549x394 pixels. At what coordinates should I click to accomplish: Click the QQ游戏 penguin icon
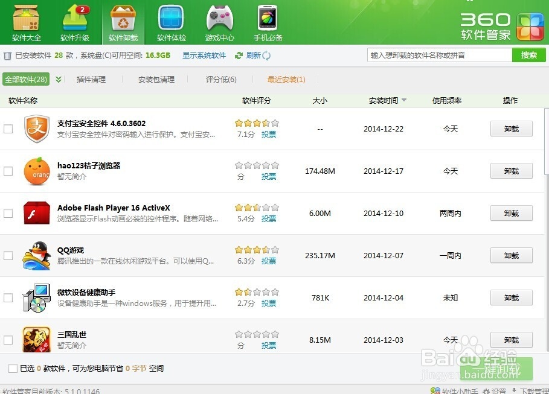[37, 255]
